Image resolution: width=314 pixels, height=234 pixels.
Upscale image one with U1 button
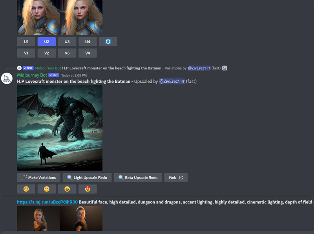(26, 42)
